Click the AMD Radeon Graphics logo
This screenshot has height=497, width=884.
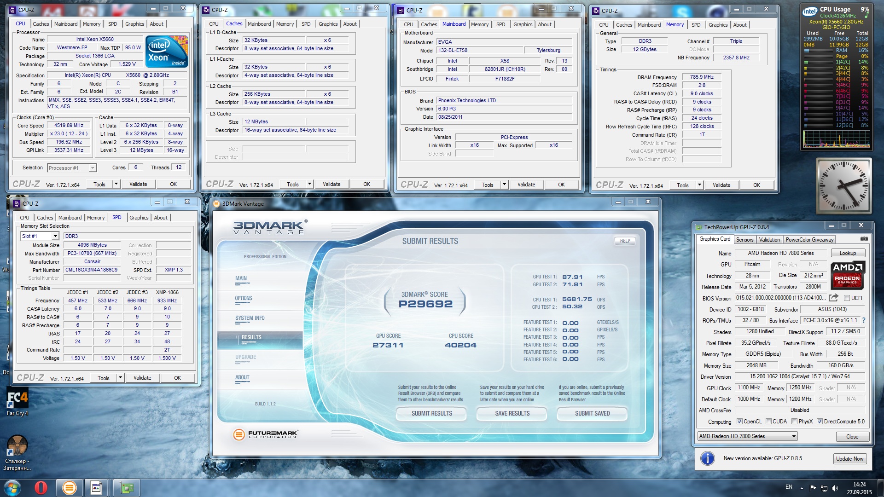[x=848, y=275]
